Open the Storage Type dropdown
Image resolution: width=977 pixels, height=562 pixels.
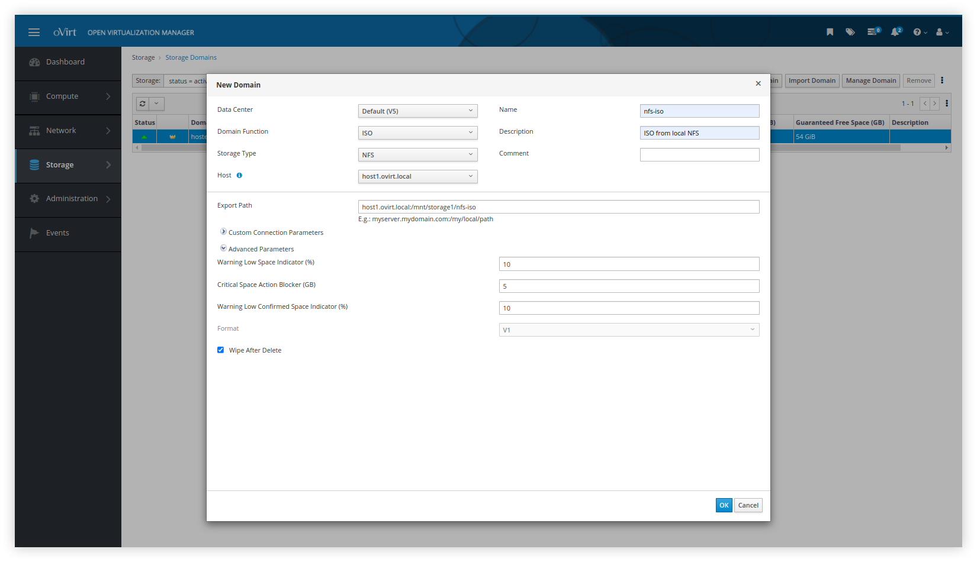pyautogui.click(x=417, y=155)
